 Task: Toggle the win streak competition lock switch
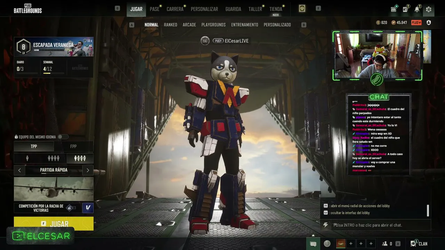(x=71, y=208)
